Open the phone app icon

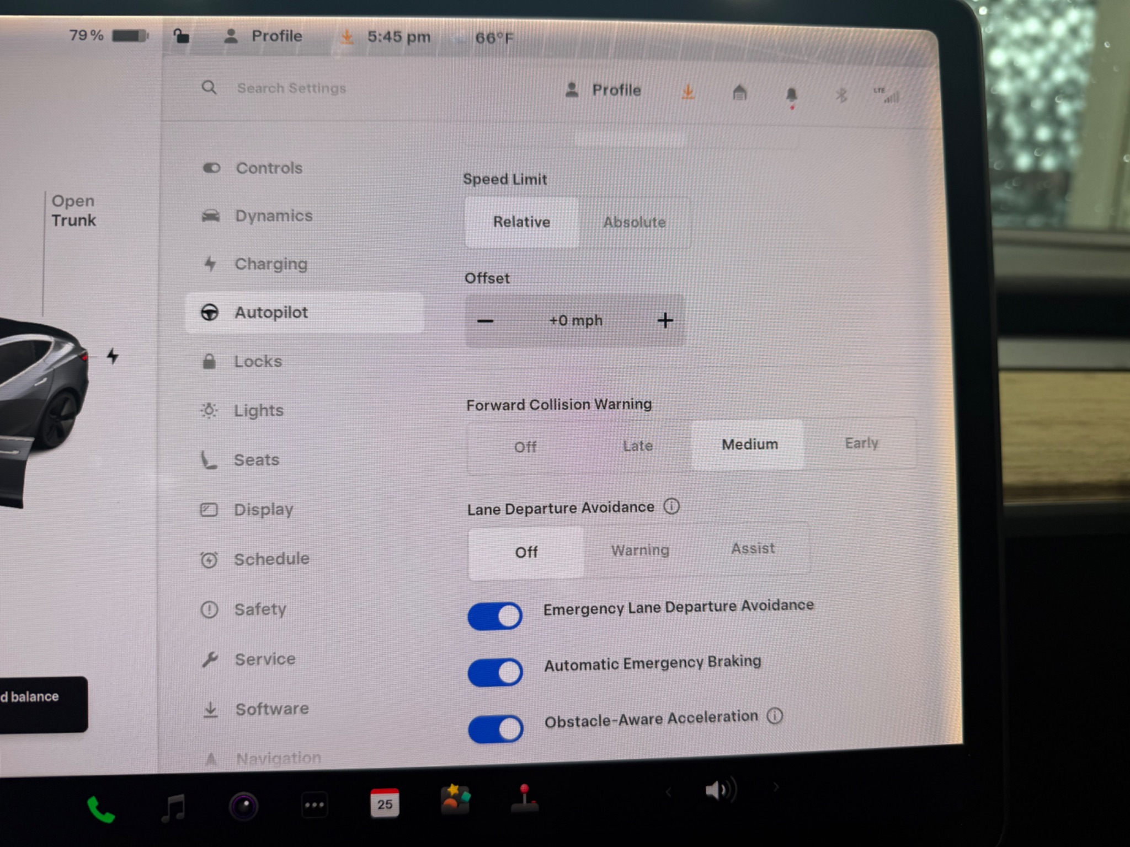point(100,809)
